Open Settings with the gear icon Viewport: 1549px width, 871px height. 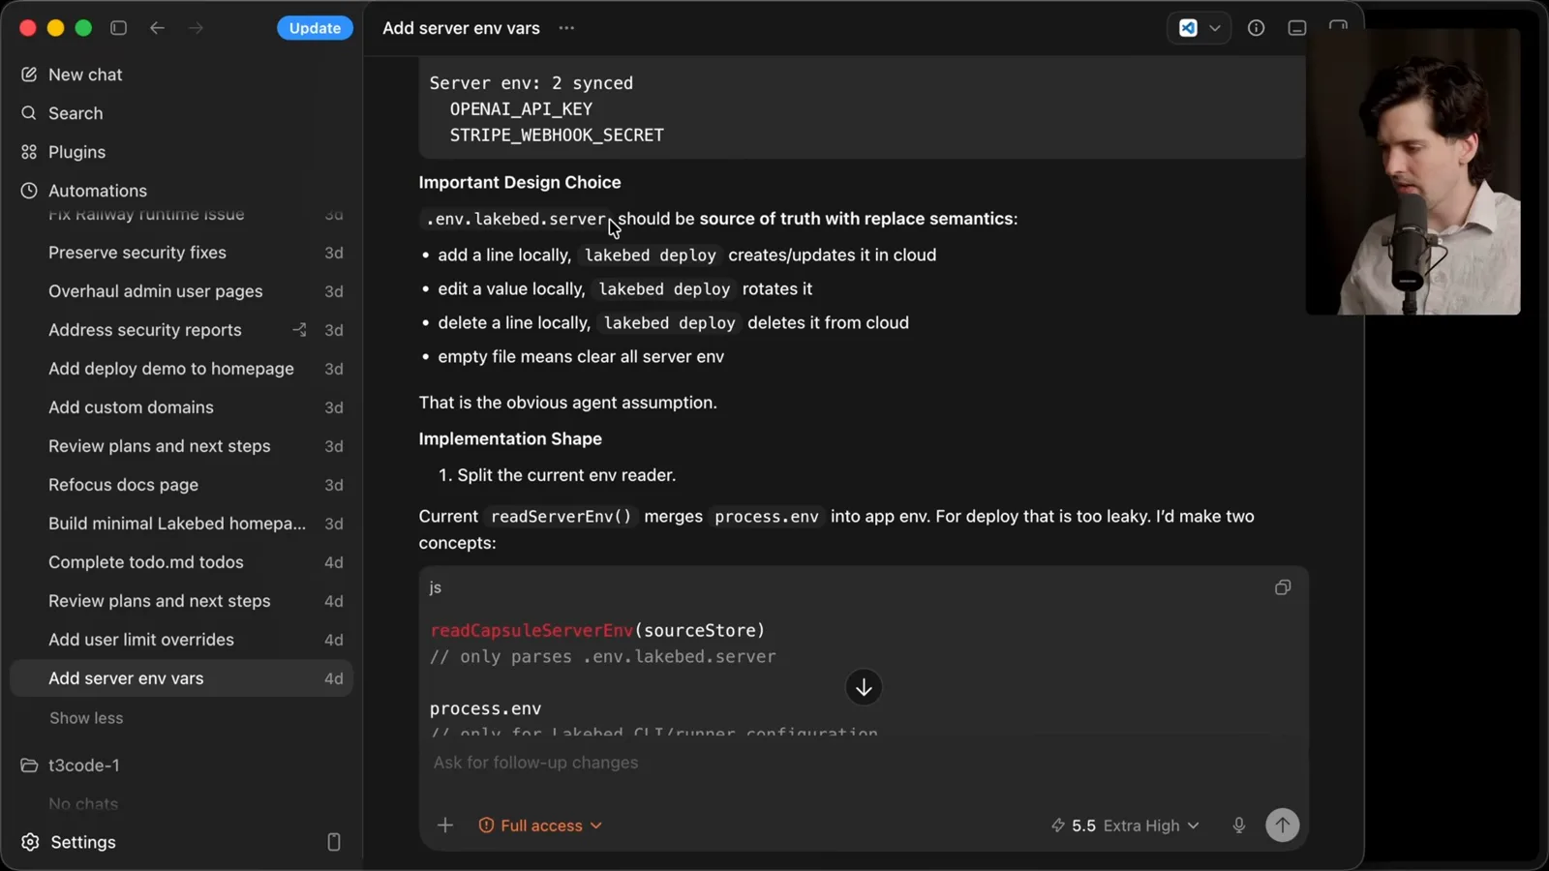(68, 842)
